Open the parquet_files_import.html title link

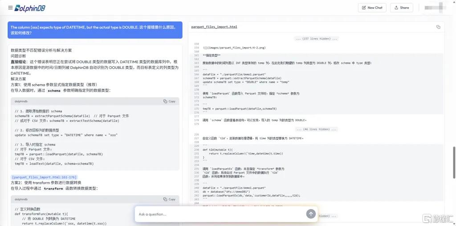click(x=214, y=27)
